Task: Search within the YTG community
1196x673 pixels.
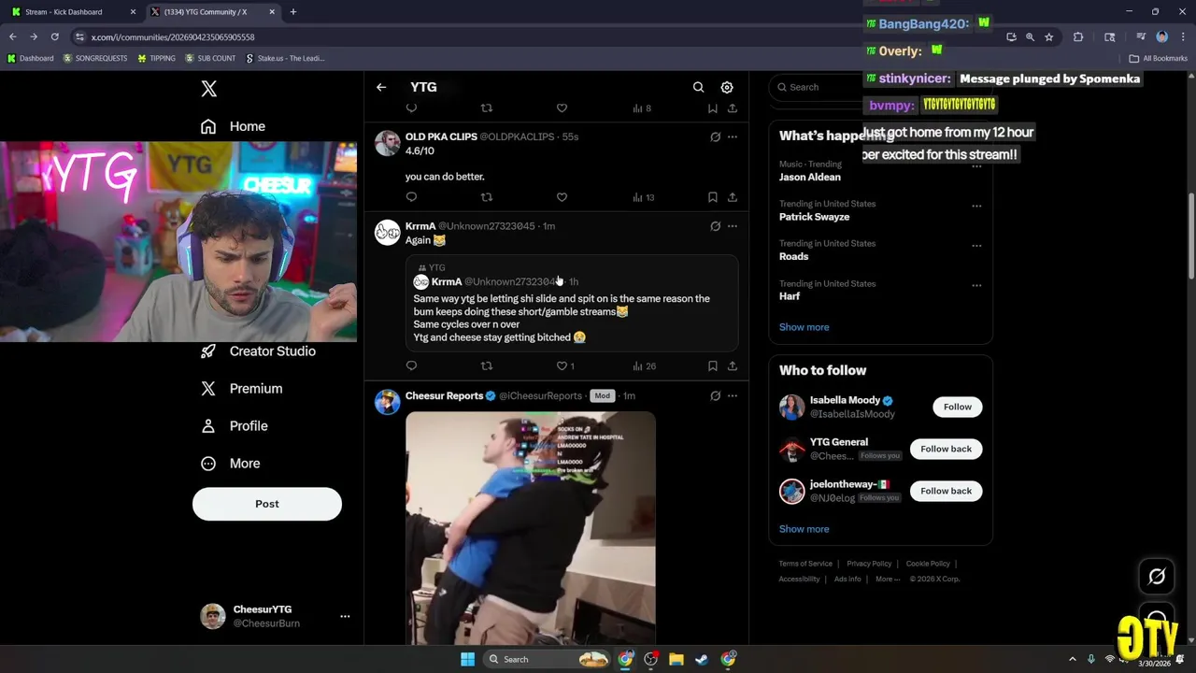Action: coord(698,87)
